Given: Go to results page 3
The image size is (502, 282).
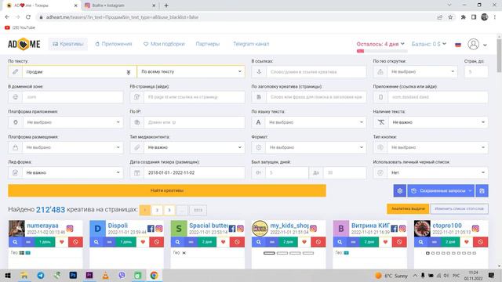Looking at the screenshot, I should 169,210.
